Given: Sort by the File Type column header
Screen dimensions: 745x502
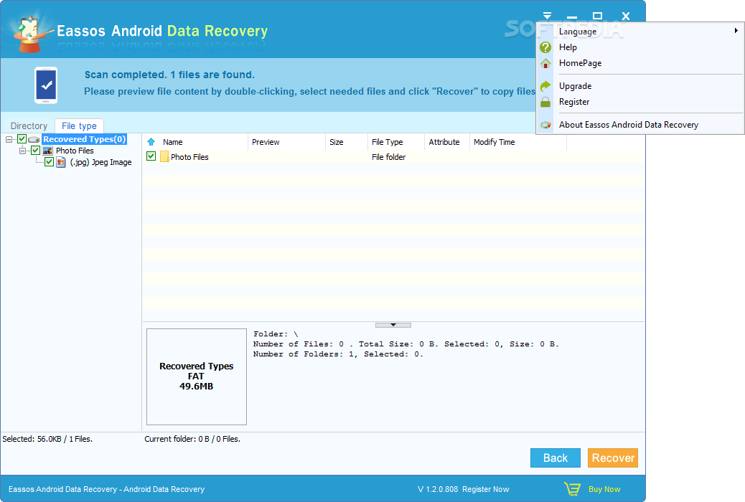Looking at the screenshot, I should [395, 142].
